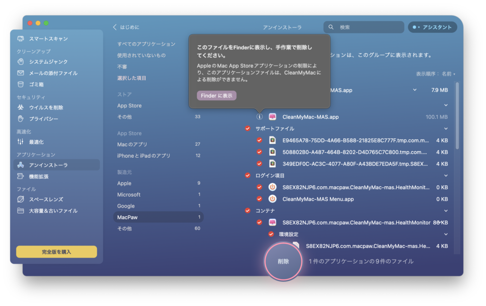Collapse the コンテナ section chevron

tap(446, 210)
